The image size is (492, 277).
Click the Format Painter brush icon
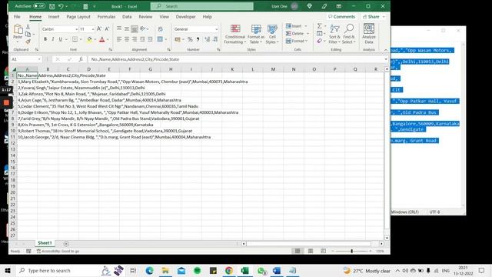[28, 41]
